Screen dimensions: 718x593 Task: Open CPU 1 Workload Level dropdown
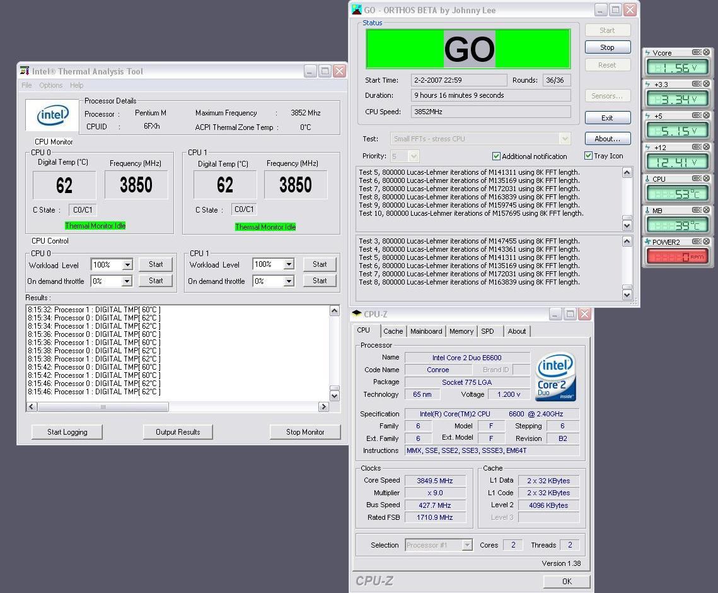tap(289, 264)
